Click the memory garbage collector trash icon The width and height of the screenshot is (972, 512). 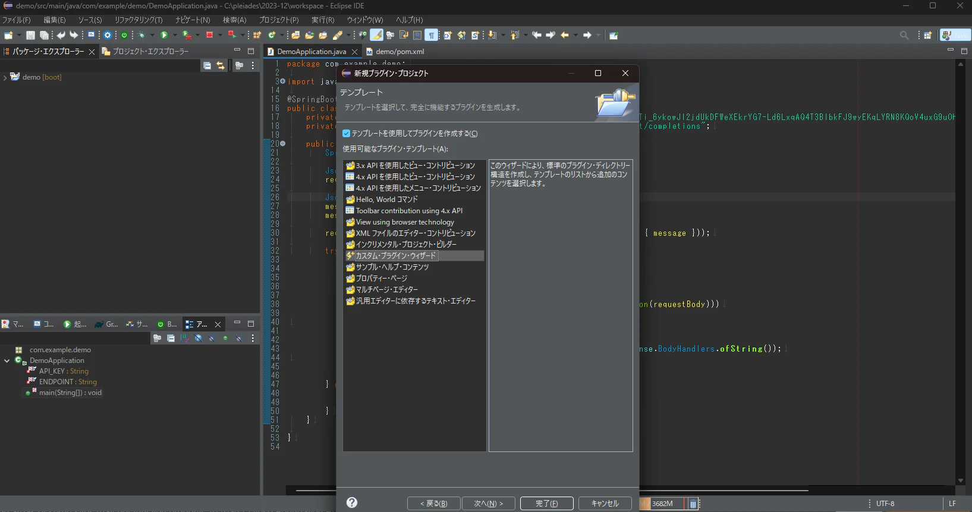click(693, 504)
